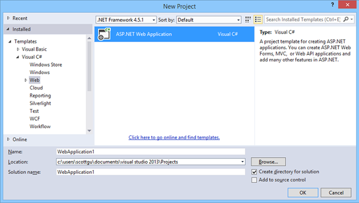Select the Reporting template category
The height and width of the screenshot is (203, 359).
(40, 96)
